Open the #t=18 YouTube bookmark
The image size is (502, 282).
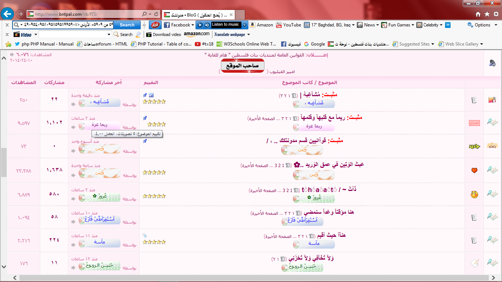[x=204, y=44]
